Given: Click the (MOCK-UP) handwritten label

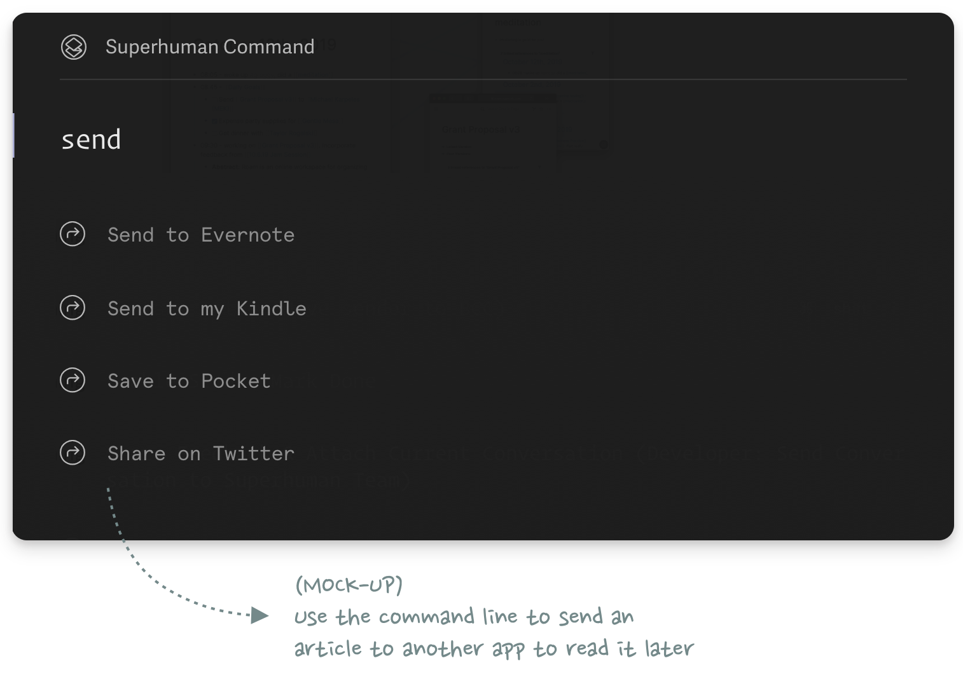Looking at the screenshot, I should 349,584.
